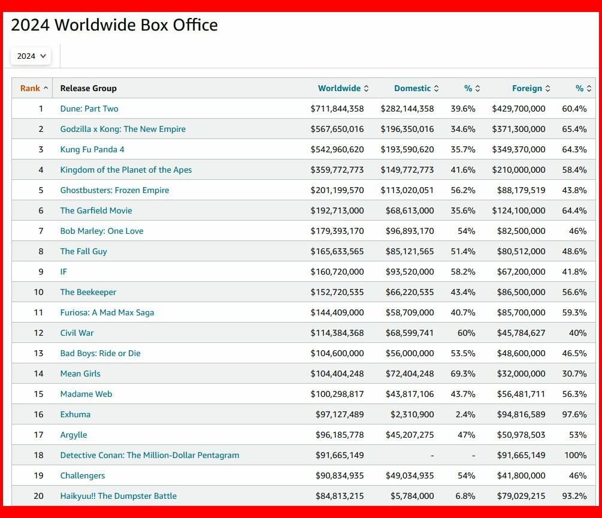
Task: Sort by foreign percentage column
Action: click(583, 88)
